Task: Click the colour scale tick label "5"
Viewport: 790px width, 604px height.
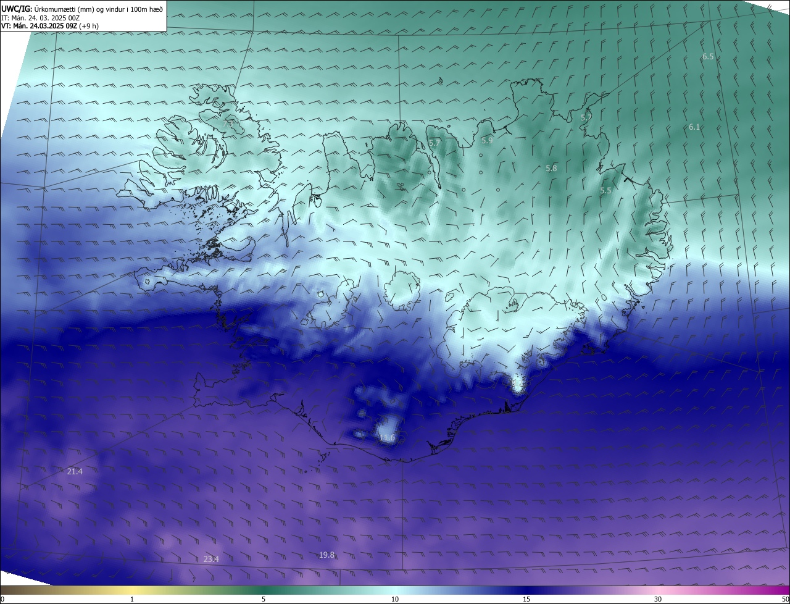Action: pos(264,599)
